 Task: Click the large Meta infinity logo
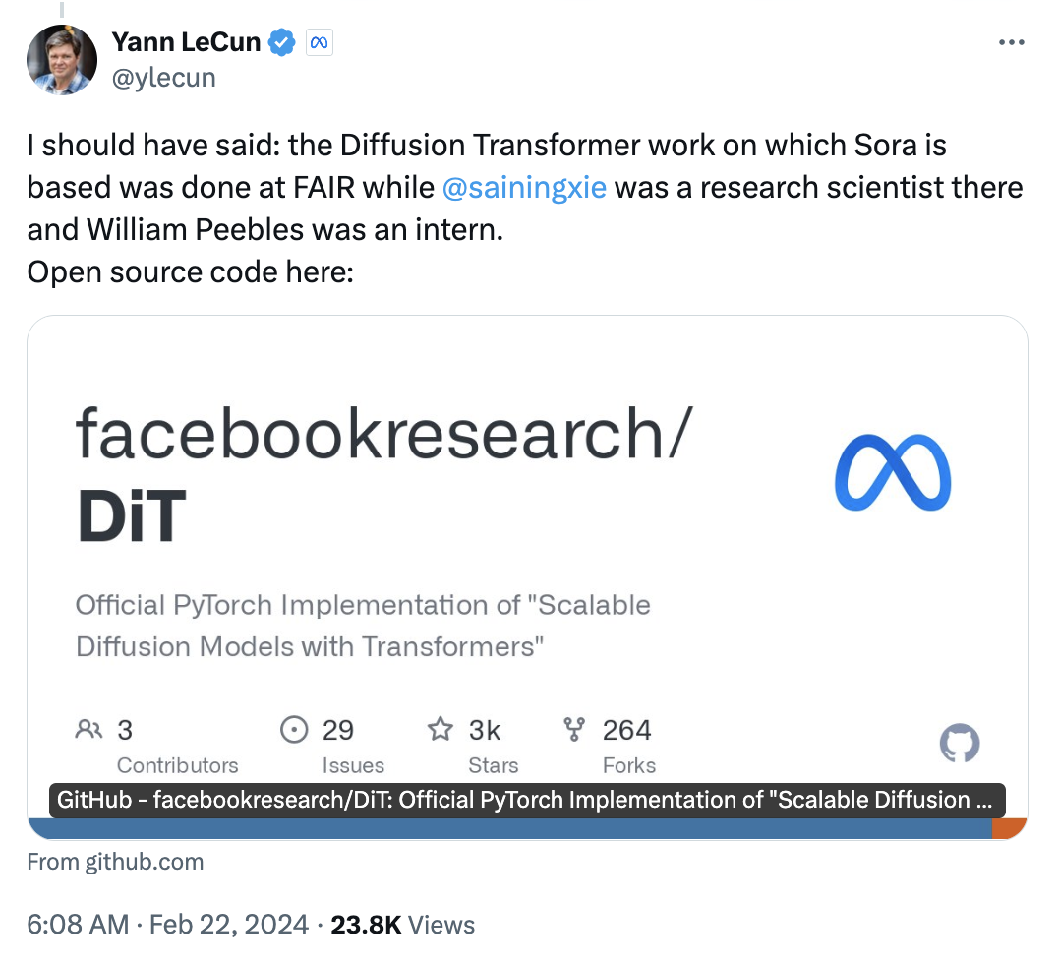click(892, 472)
